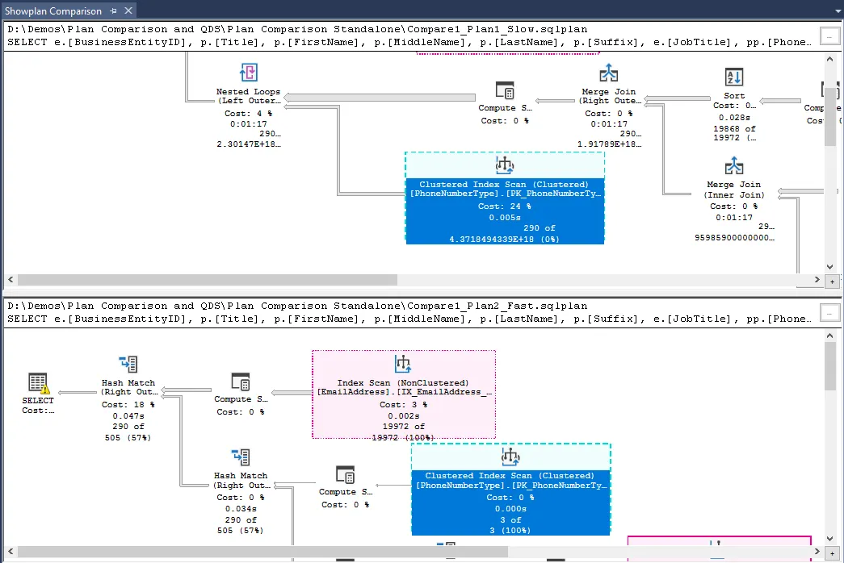Click the Clustered Index Scan in the fast plan
The width and height of the screenshot is (844, 563).
click(510, 490)
